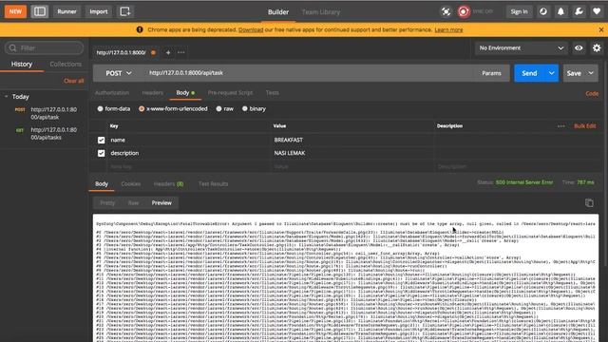The height and width of the screenshot is (342, 608).
Task: Add a new request tab with plus
Action: click(x=168, y=52)
